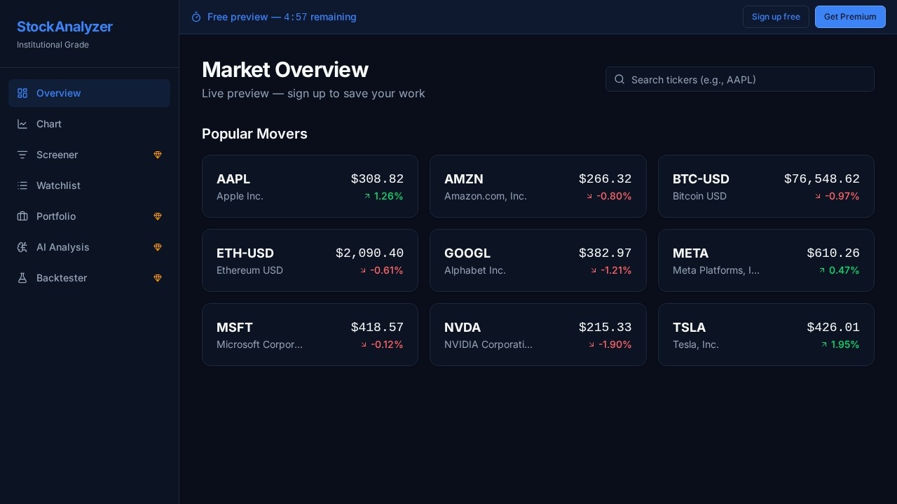Open the AAPL ticker name
This screenshot has width=897, height=504.
[x=233, y=179]
